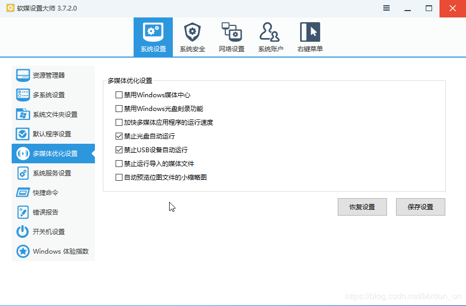Check 禁止运行导入的媒体文件

(119, 163)
